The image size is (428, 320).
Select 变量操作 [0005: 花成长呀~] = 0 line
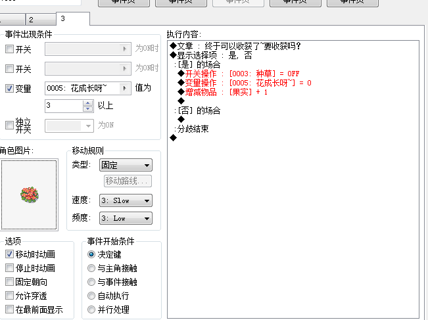tap(245, 83)
